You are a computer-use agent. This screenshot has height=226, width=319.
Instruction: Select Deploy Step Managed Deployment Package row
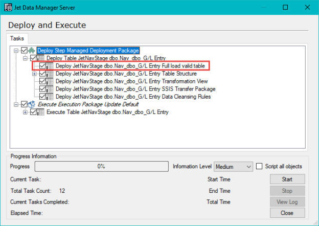coord(88,51)
